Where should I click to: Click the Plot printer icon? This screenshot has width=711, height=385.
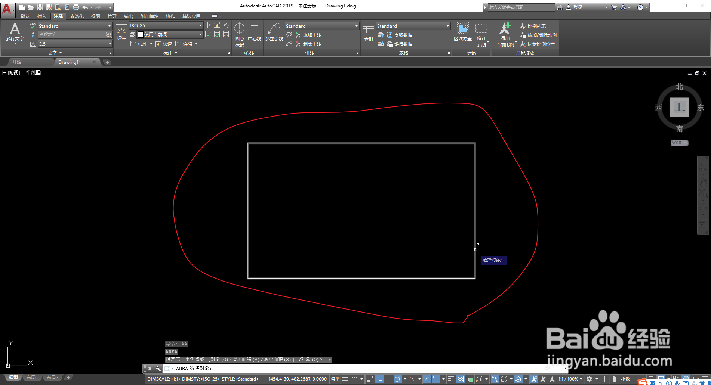coord(76,7)
